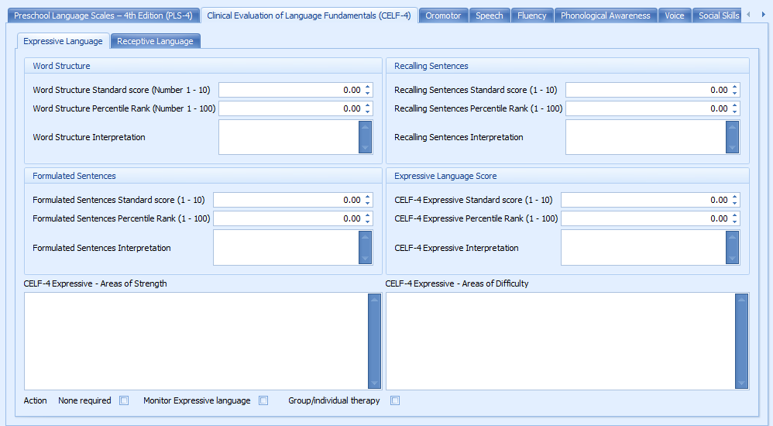Screen dimensions: 773x426
Task: Decrease Formulated Sentences Standard score value
Action: (x=367, y=203)
